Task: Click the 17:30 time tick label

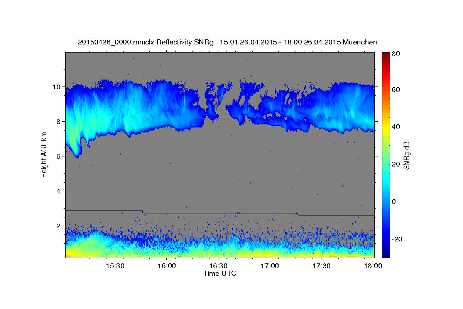Action: click(321, 266)
